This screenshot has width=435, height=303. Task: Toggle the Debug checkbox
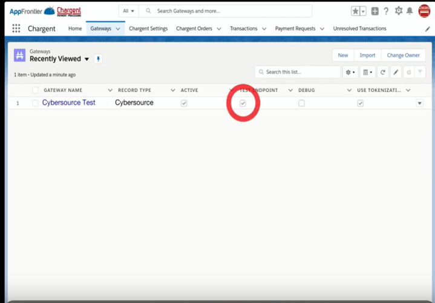pyautogui.click(x=301, y=103)
